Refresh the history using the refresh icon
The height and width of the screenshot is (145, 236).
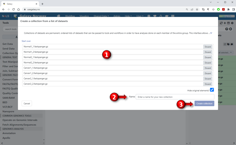pyautogui.click(x=221, y=23)
